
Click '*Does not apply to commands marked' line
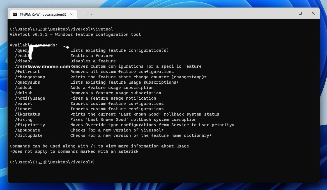click(x=74, y=151)
